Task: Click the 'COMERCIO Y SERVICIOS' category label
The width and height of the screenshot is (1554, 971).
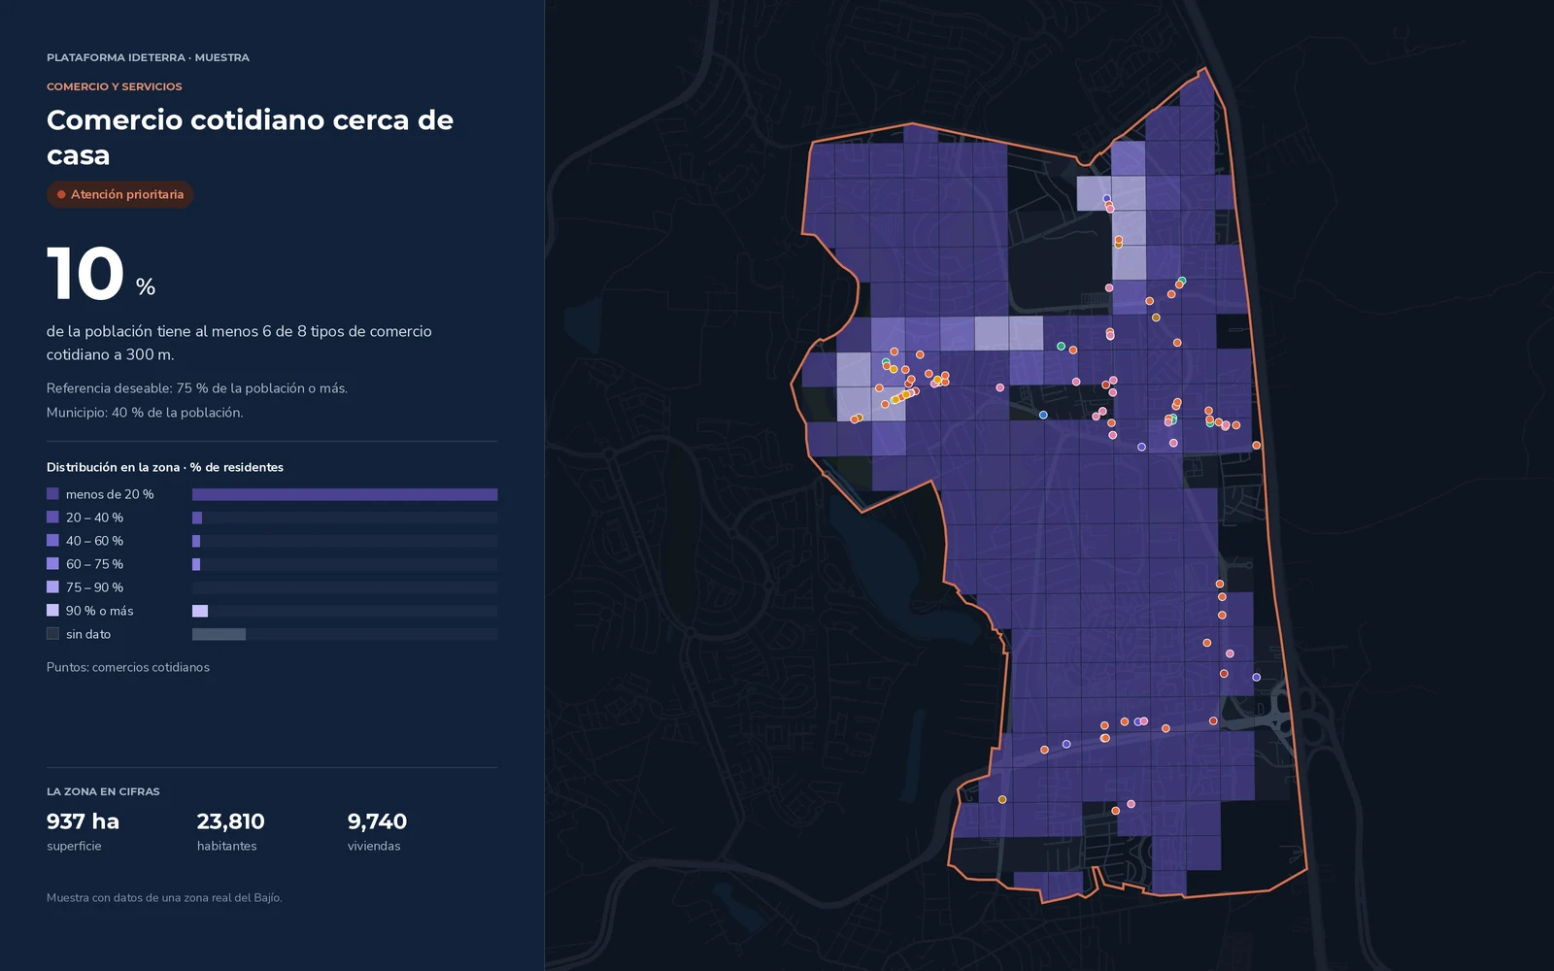Action: coord(115,86)
